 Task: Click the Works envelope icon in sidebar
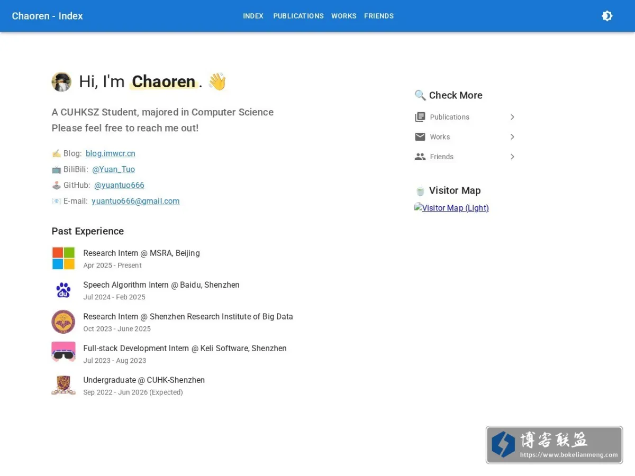click(420, 137)
